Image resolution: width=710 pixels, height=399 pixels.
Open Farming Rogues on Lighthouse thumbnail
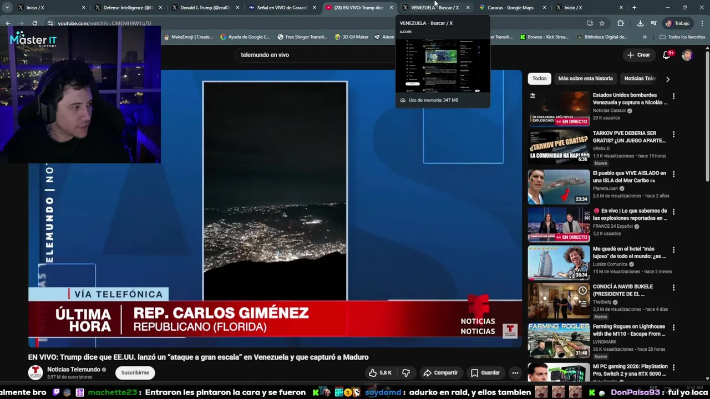click(559, 340)
